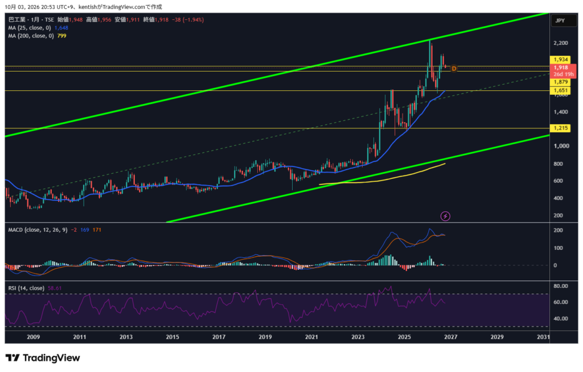Click the −38 (−1.94%) change value
Image resolution: width=583 pixels, height=372 pixels.
(188, 20)
